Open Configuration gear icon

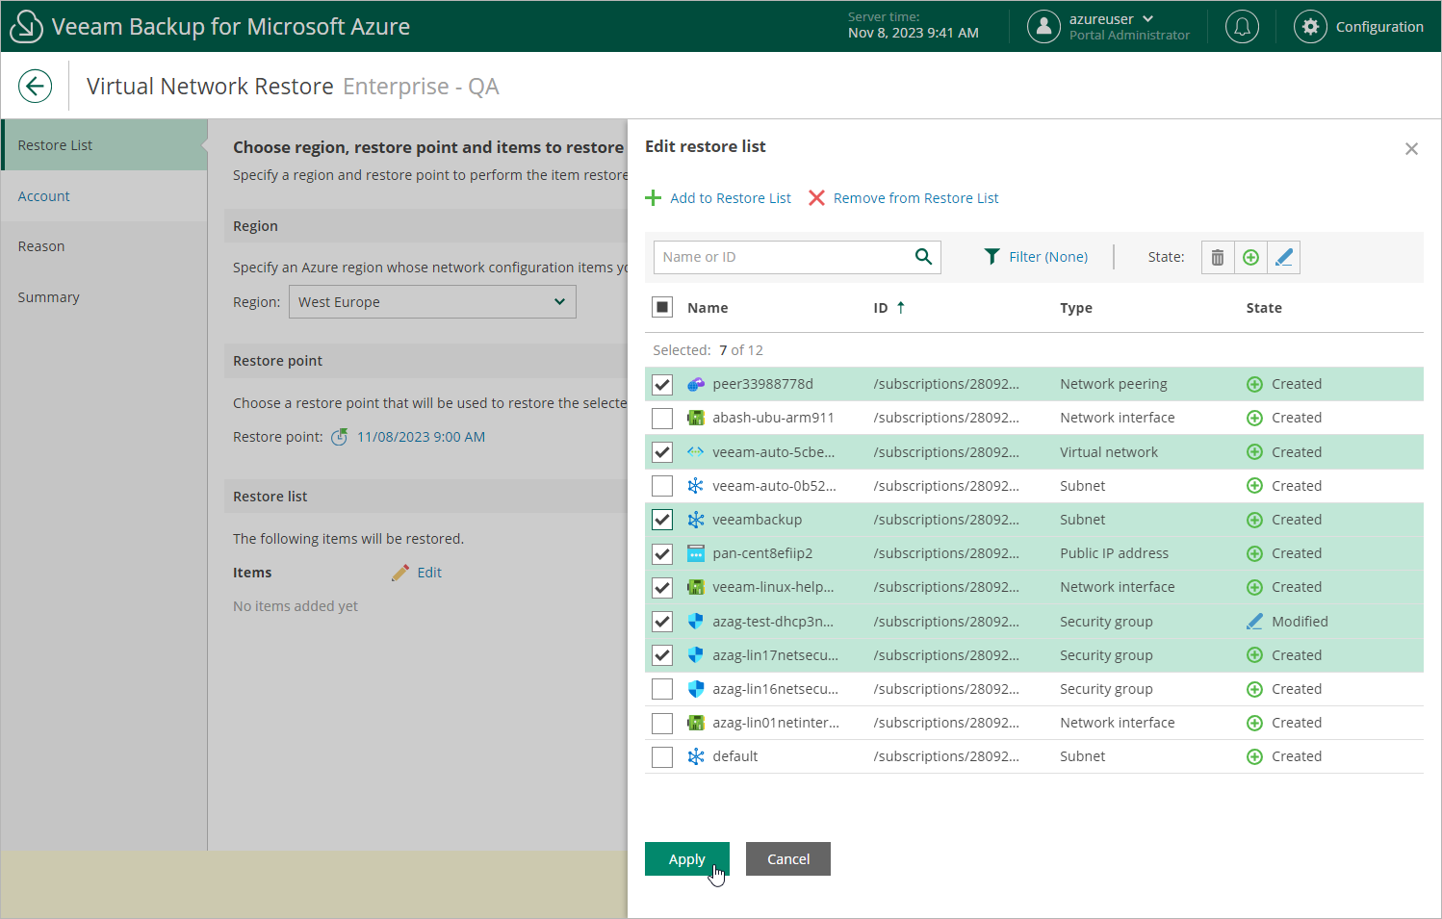click(x=1310, y=27)
